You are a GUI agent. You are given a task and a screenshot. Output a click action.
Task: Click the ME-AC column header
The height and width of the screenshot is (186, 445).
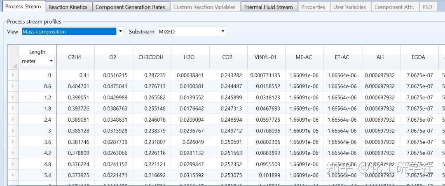304,57
